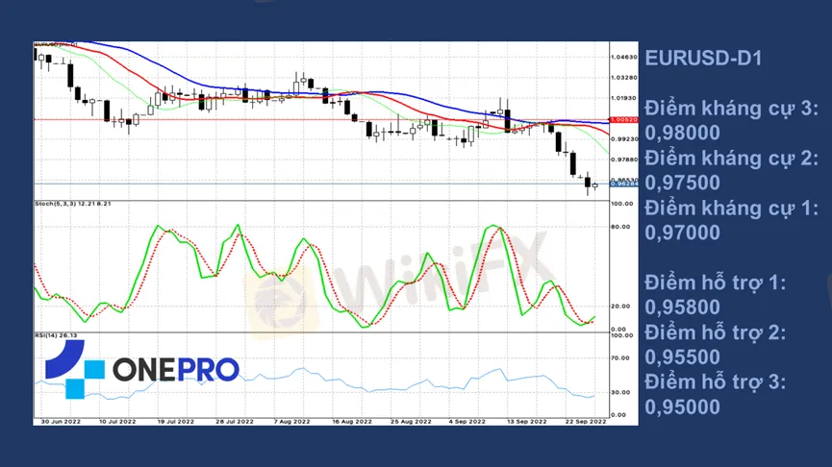This screenshot has width=832, height=467.
Task: Click the Điểm hỗ trợ 1 value 0,95800
Action: tap(682, 307)
